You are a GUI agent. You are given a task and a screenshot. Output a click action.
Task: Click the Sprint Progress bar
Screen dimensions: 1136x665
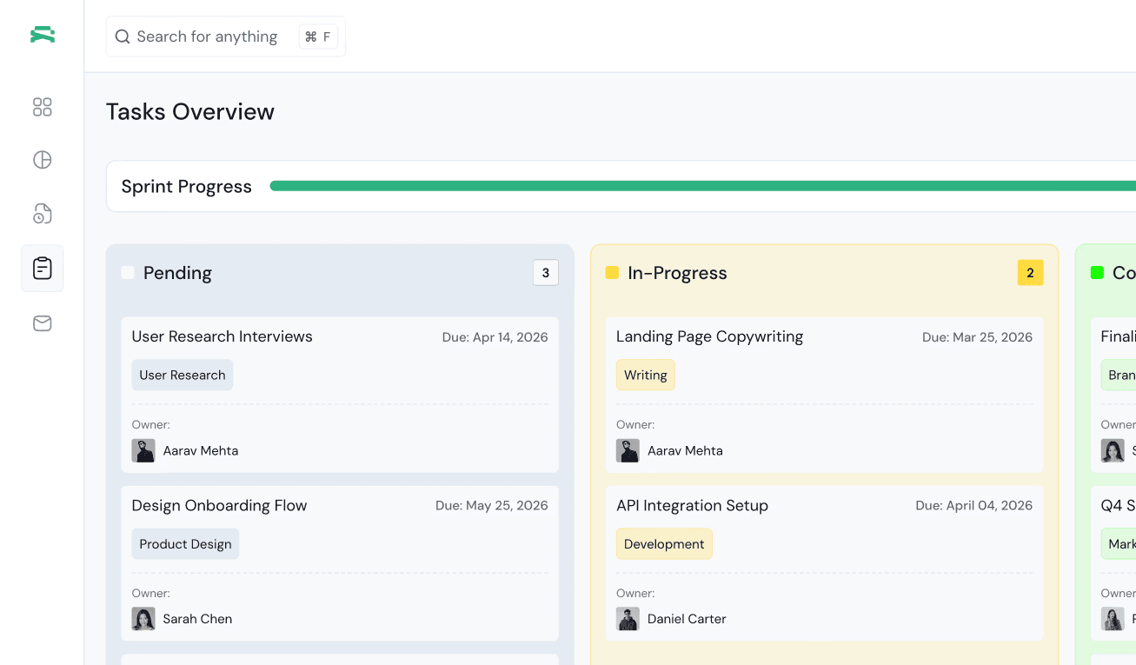click(702, 186)
